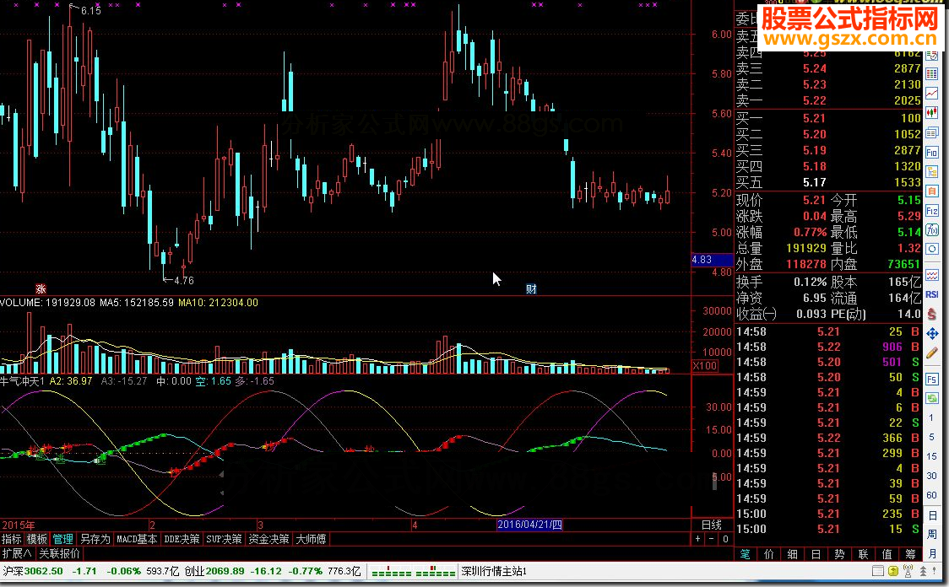Select the 5-minute period button
The image size is (949, 587).
pos(931,437)
